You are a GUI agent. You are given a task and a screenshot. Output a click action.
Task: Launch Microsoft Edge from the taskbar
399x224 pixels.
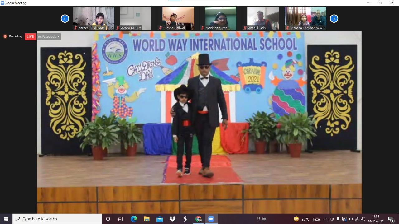134,219
